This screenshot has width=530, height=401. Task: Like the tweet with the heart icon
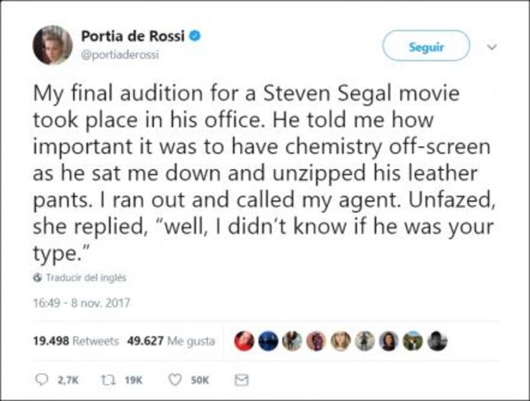point(175,381)
